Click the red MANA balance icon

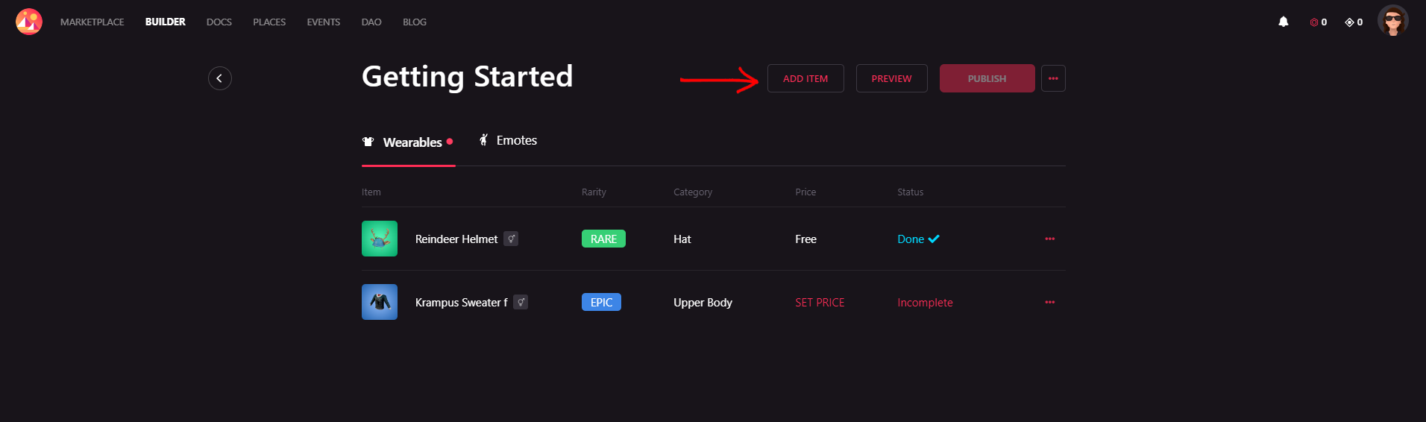coord(1313,22)
